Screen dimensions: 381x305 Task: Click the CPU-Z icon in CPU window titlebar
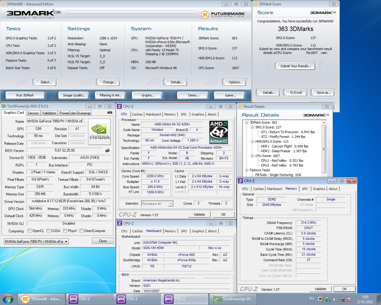click(x=119, y=106)
